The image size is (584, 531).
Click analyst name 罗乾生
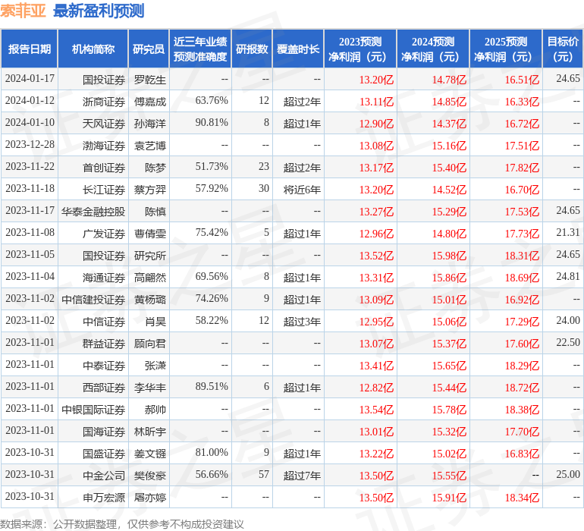[x=149, y=80]
